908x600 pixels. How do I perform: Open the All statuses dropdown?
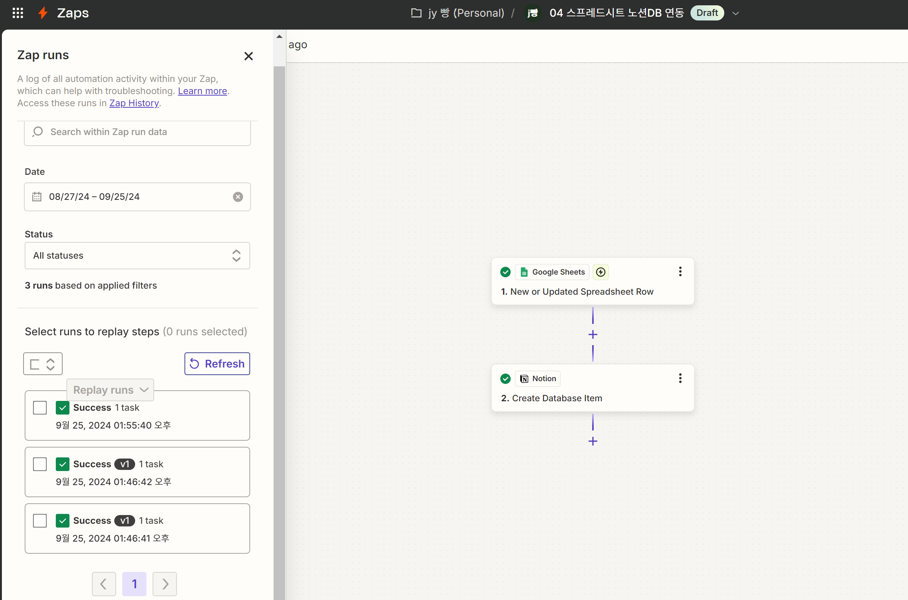click(137, 256)
